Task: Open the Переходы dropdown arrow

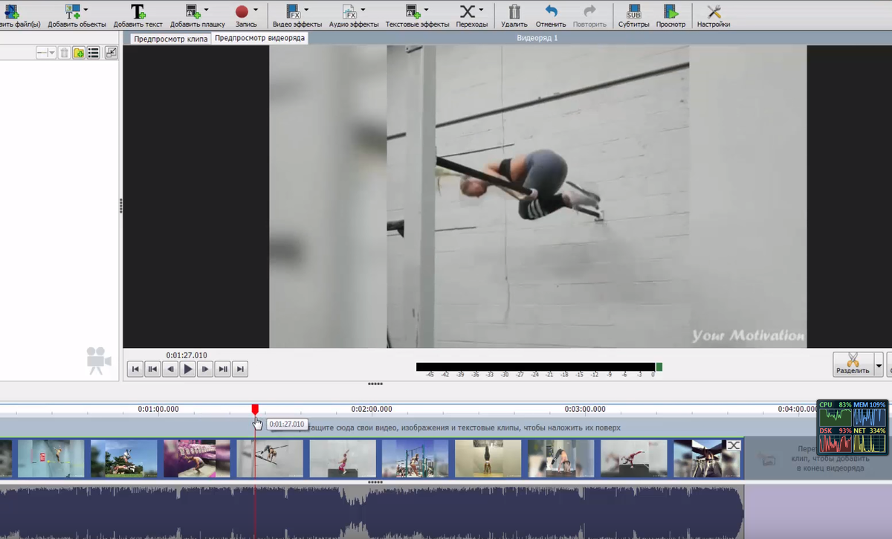Action: pyautogui.click(x=482, y=10)
